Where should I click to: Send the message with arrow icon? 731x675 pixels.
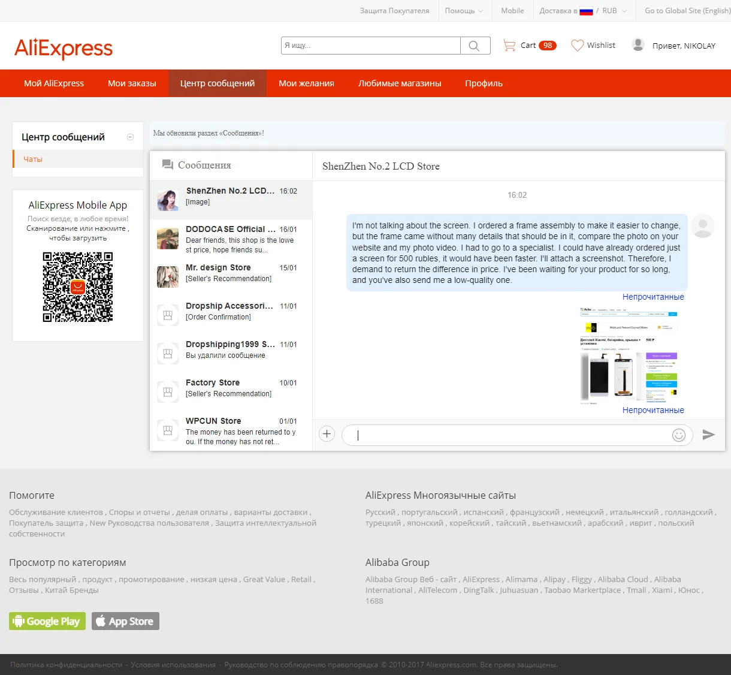click(709, 435)
